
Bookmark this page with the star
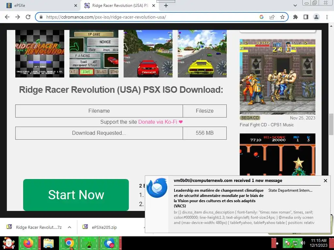pos(282,17)
